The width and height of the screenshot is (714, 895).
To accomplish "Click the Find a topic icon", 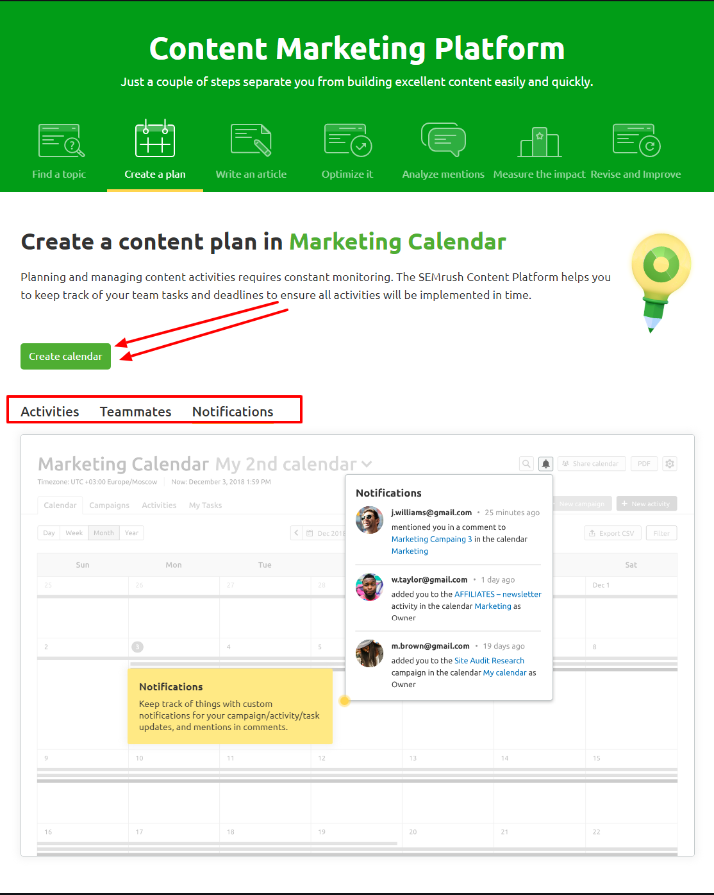I will pyautogui.click(x=62, y=141).
